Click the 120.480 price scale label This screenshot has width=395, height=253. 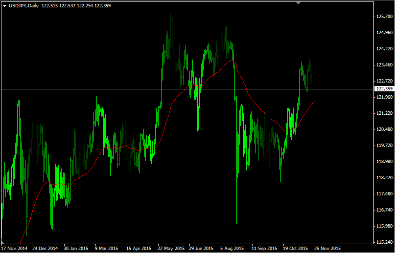[384, 129]
